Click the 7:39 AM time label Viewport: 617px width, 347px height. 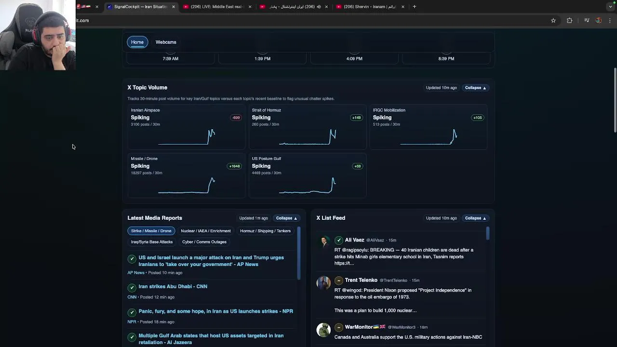[x=171, y=59]
